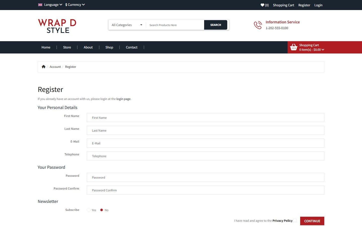Go to the About menu item
Viewport: 362px width, 226px height.
coord(88,47)
